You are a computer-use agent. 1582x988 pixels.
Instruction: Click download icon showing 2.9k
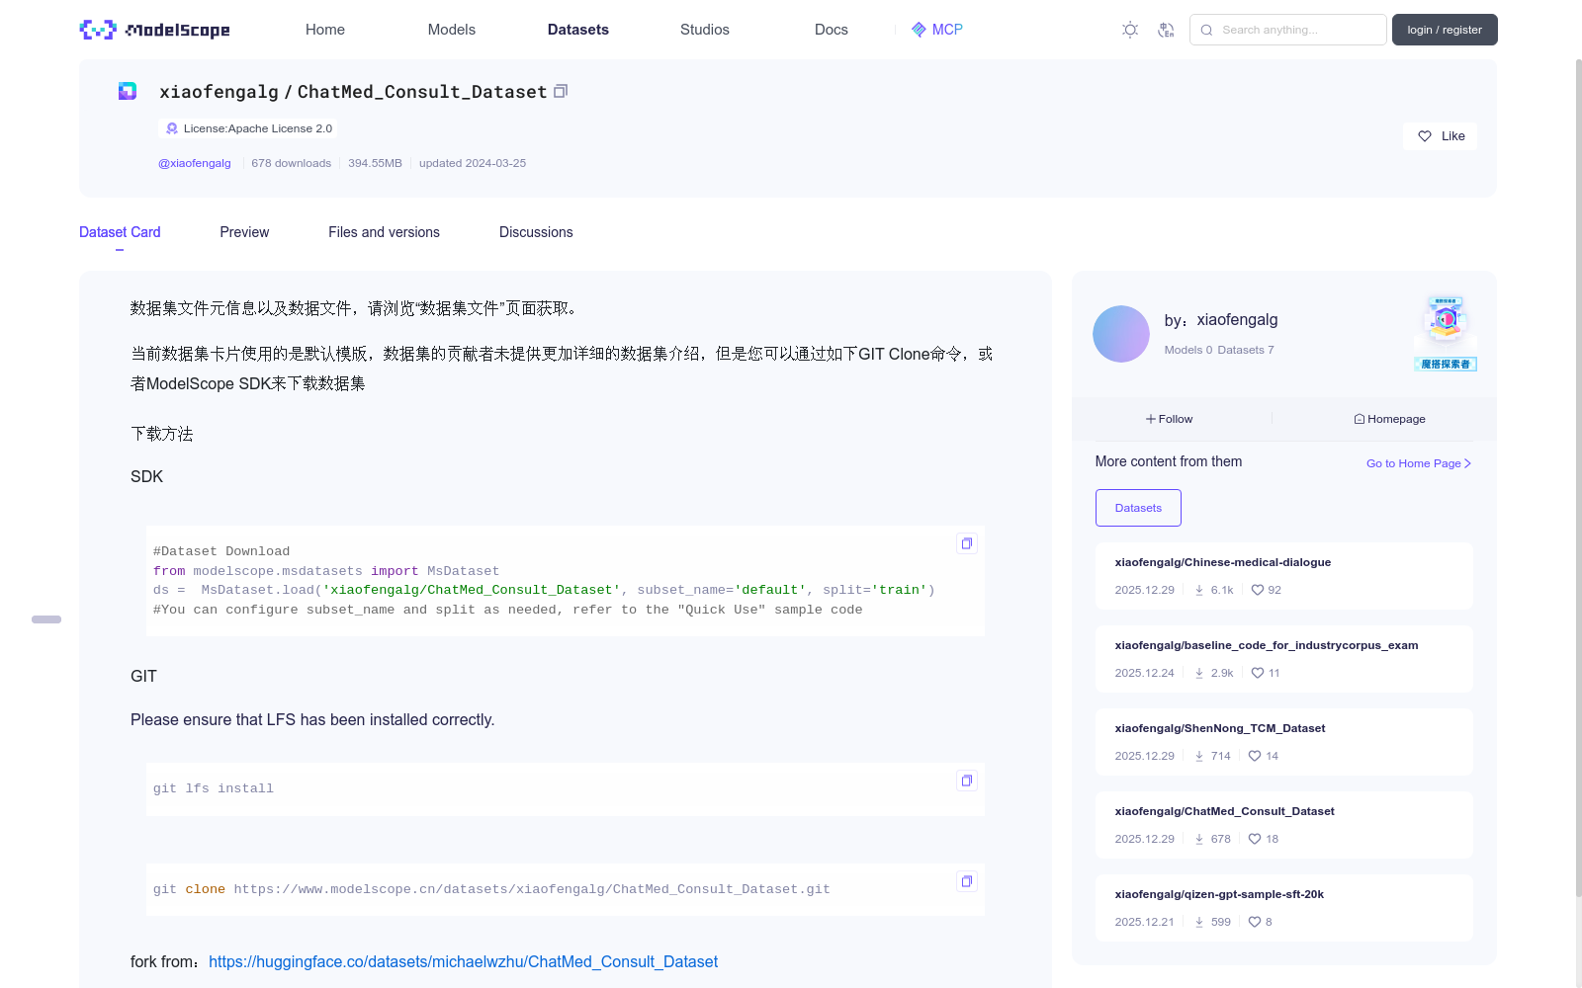tap(1199, 673)
